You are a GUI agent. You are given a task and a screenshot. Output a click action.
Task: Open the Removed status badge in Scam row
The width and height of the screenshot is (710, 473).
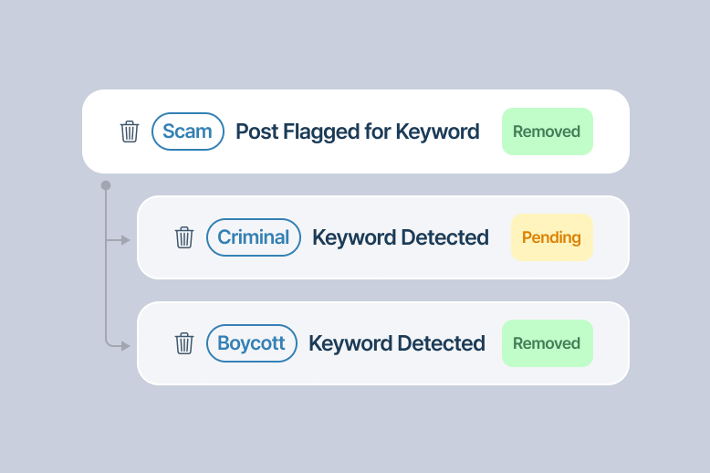pyautogui.click(x=548, y=131)
